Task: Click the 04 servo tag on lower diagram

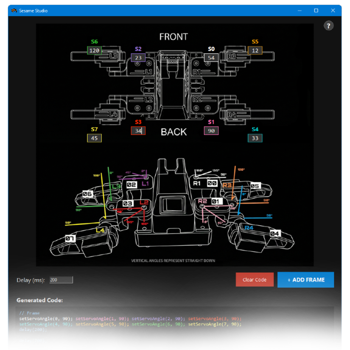Action: [275, 233]
